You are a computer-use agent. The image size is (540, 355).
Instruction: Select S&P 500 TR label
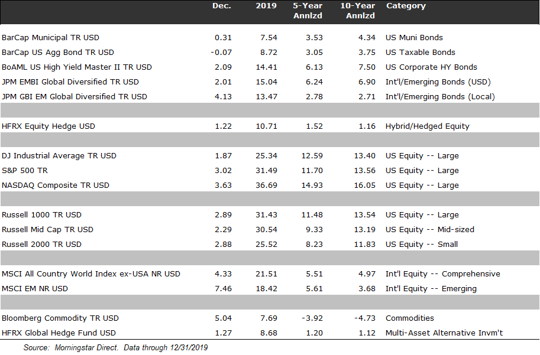[25, 171]
